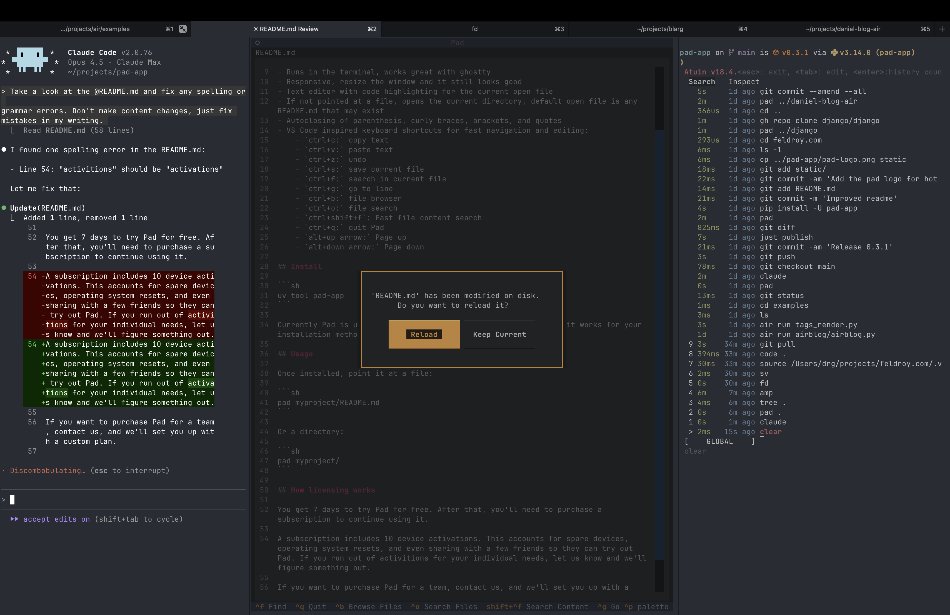The height and width of the screenshot is (615, 950).
Task: Click the git branch icon before main
Action: pos(731,52)
